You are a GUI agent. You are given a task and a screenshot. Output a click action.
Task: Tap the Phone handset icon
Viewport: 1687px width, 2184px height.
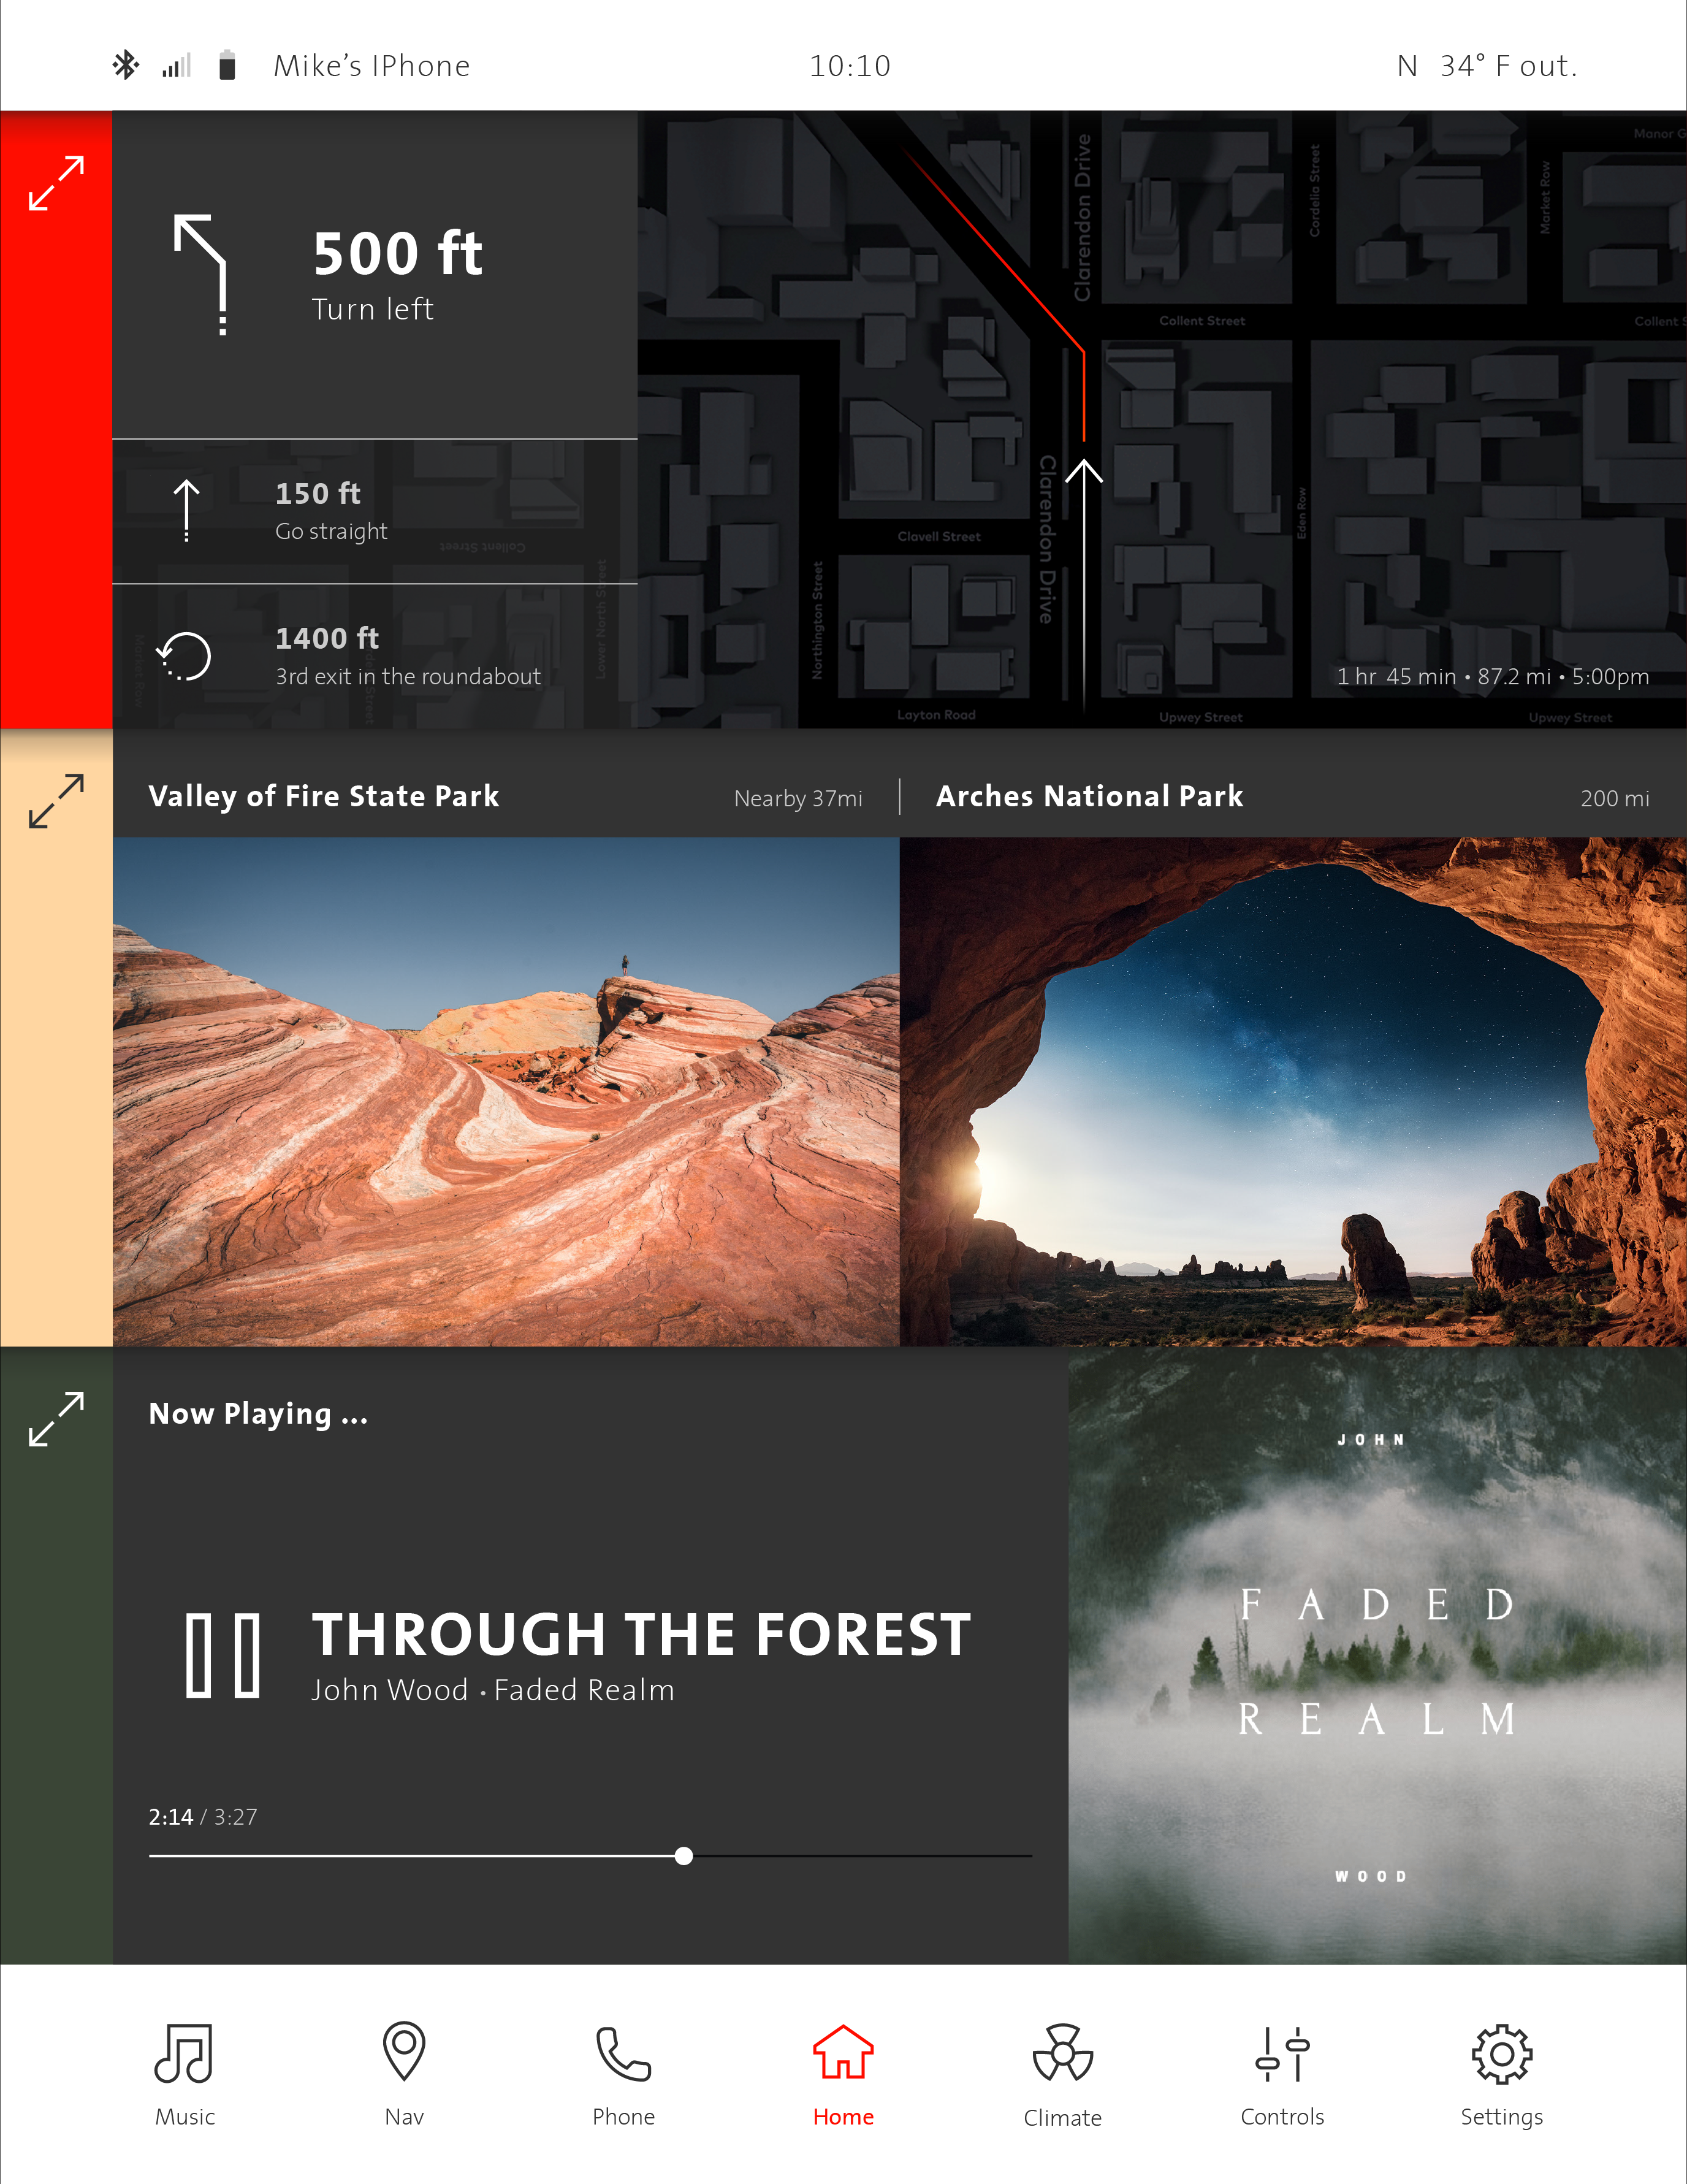tap(623, 2053)
